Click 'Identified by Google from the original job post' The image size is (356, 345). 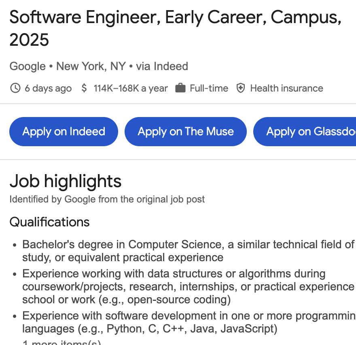107,199
